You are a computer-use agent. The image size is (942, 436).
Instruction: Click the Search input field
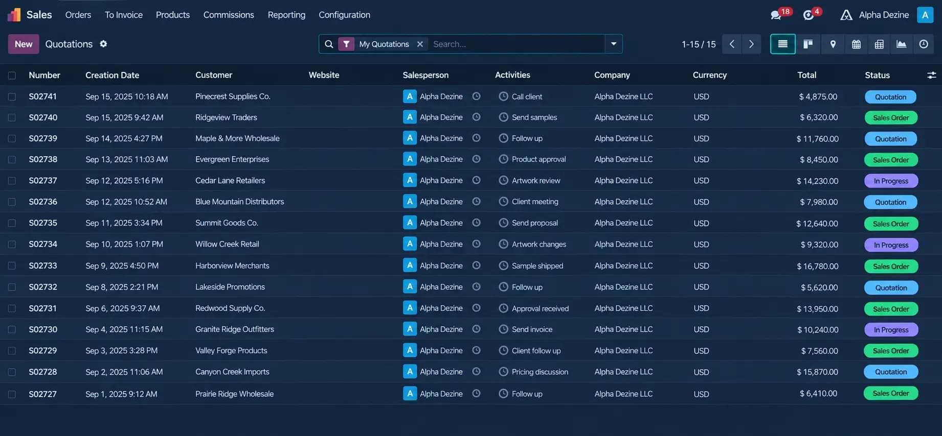[x=517, y=44]
